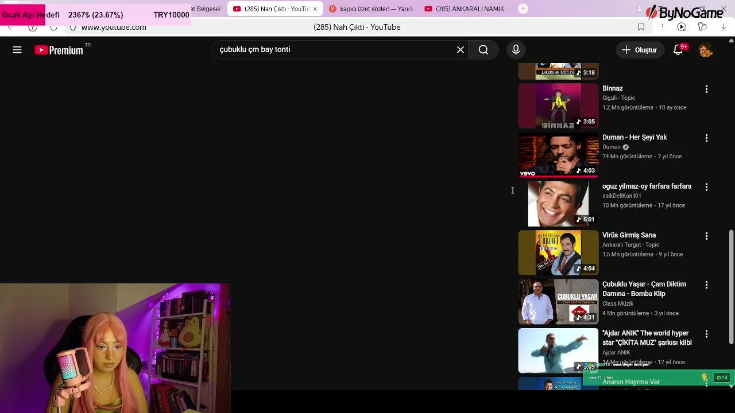The width and height of the screenshot is (735, 413).
Task: Open options menu for Çubuklu Yaşar video
Action: 706,285
